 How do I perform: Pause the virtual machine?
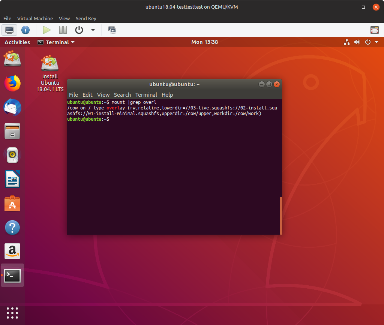(x=63, y=30)
